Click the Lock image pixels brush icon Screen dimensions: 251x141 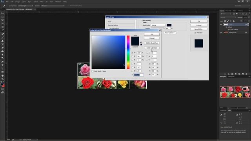tap(228, 21)
